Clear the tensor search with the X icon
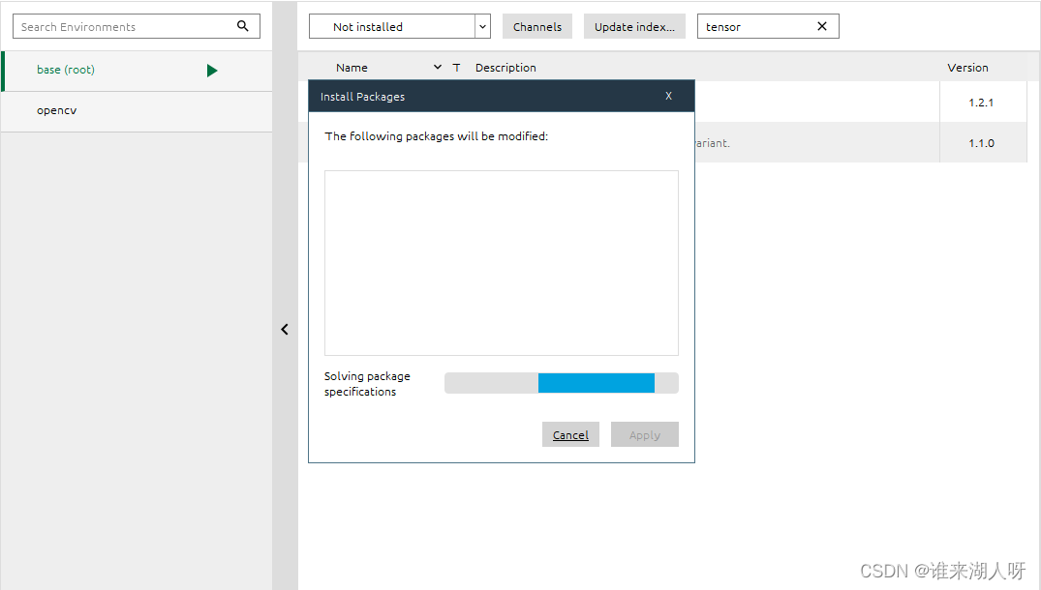 pos(822,26)
